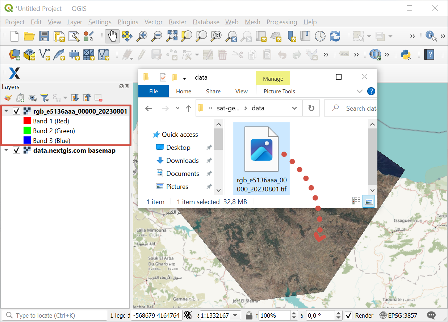Open the Python console icon
The image size is (448, 322).
point(406,55)
